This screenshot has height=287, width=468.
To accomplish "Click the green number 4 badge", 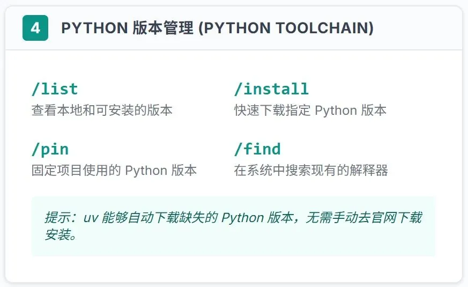I will (x=35, y=28).
